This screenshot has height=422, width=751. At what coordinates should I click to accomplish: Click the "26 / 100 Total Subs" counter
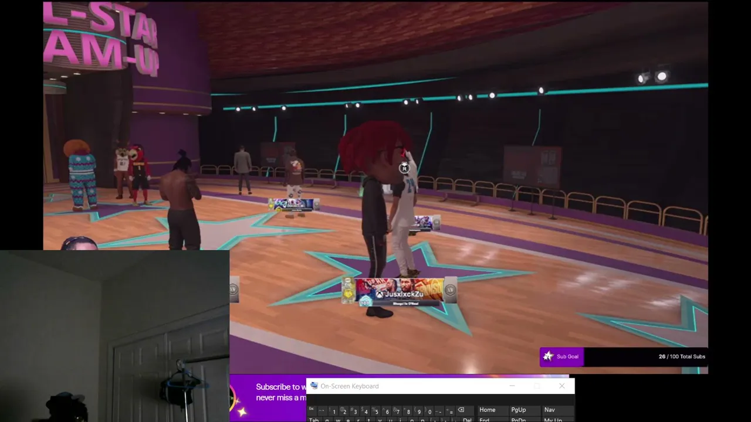click(682, 356)
